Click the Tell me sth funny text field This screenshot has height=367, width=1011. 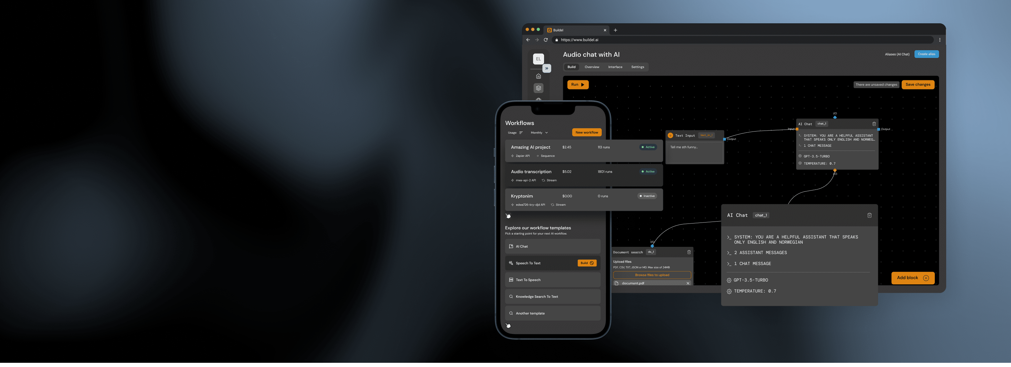[694, 152]
